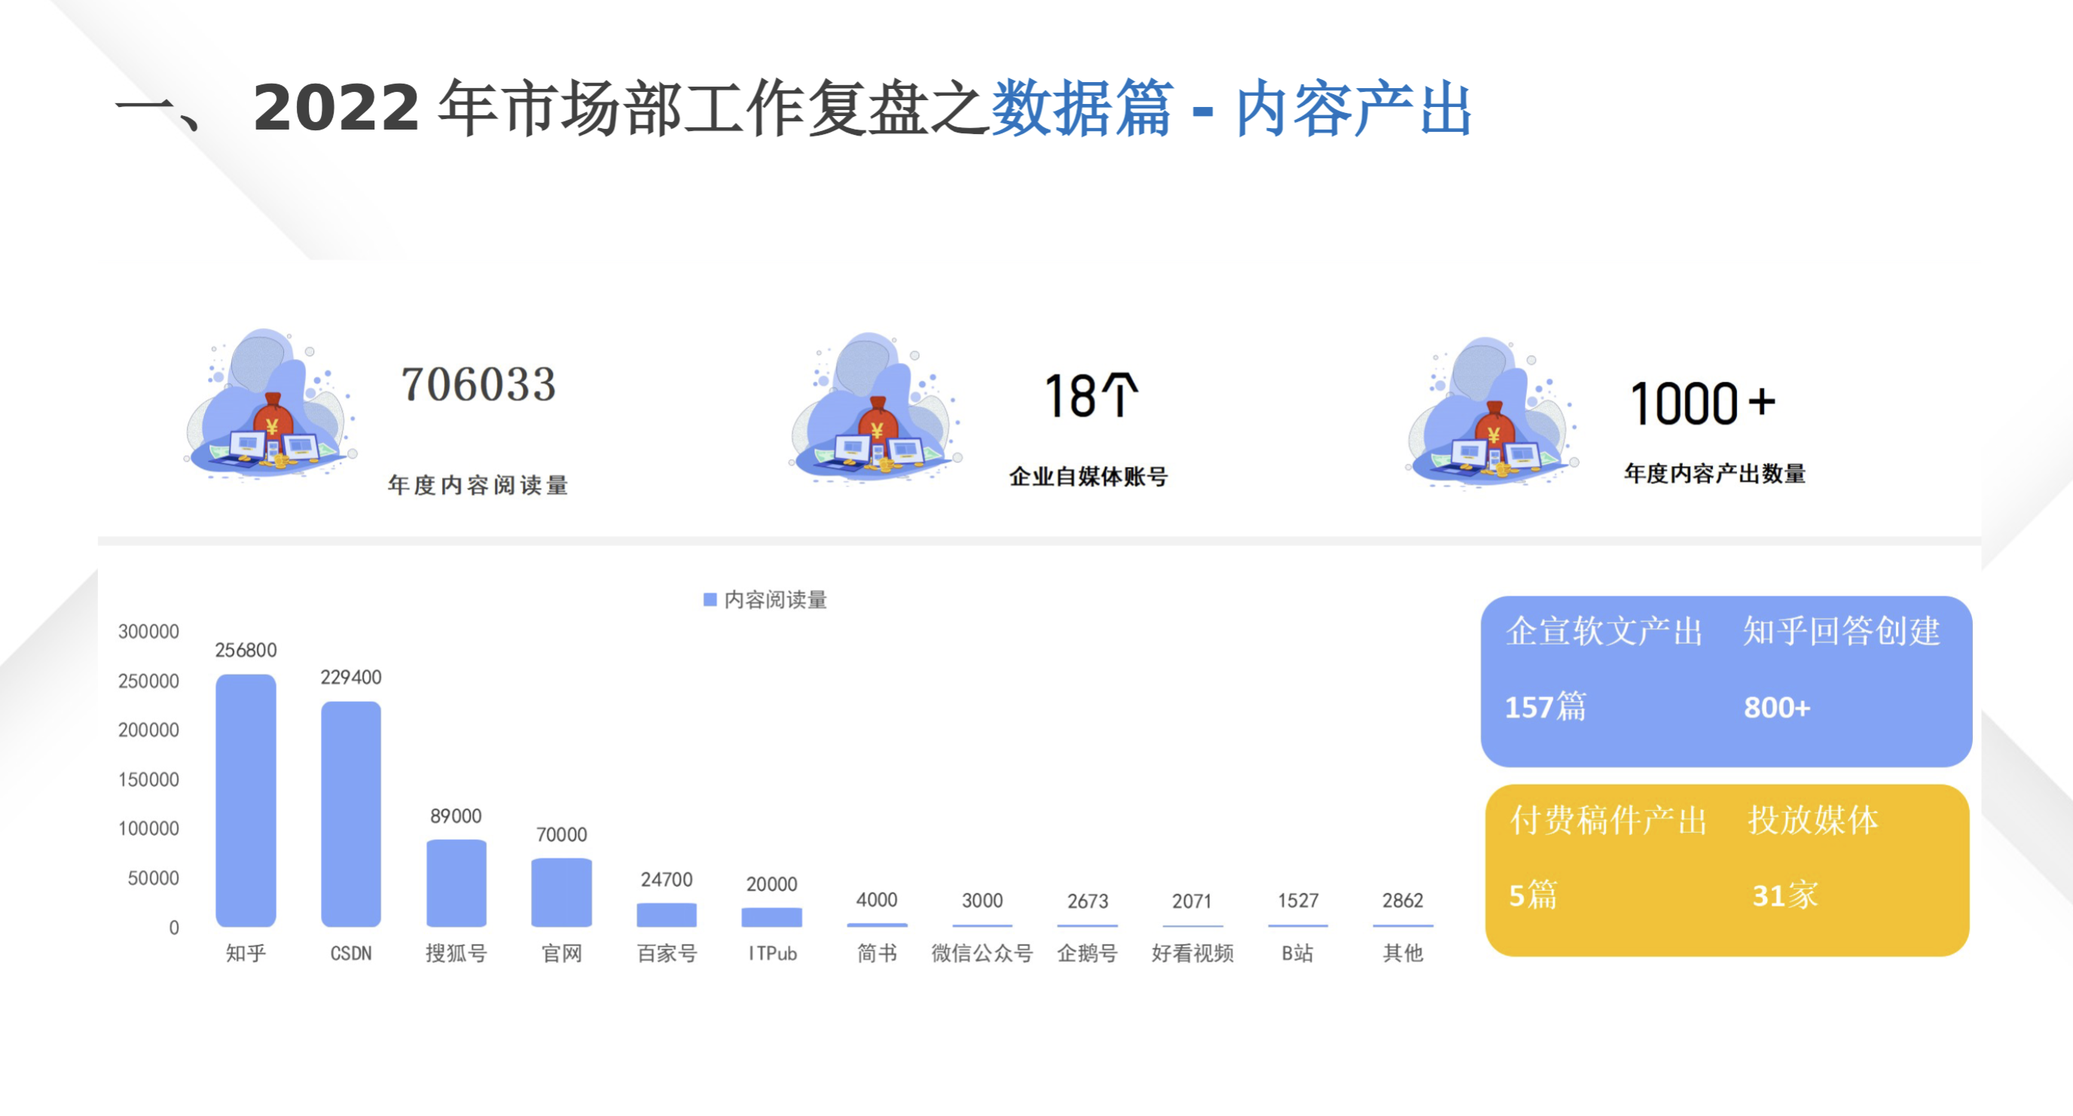Click the y-axis value 200000
This screenshot has height=1116, width=2073.
click(148, 730)
